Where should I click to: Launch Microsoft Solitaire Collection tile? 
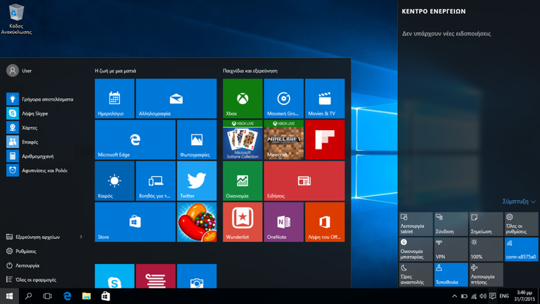coord(243,140)
